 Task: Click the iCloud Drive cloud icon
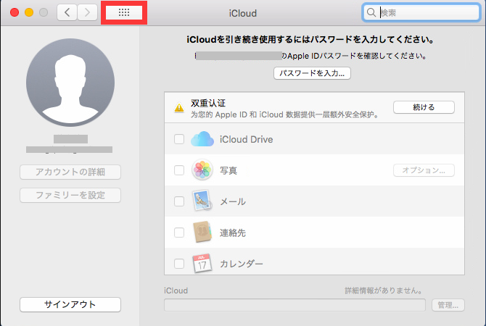(202, 139)
